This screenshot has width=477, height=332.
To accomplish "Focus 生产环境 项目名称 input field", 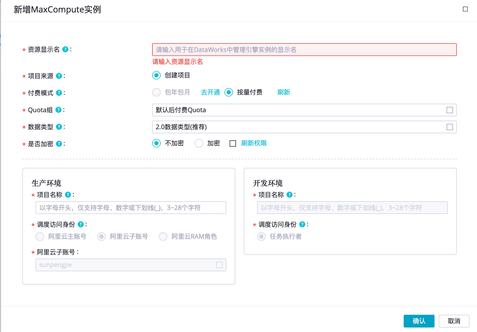I will click(x=131, y=208).
